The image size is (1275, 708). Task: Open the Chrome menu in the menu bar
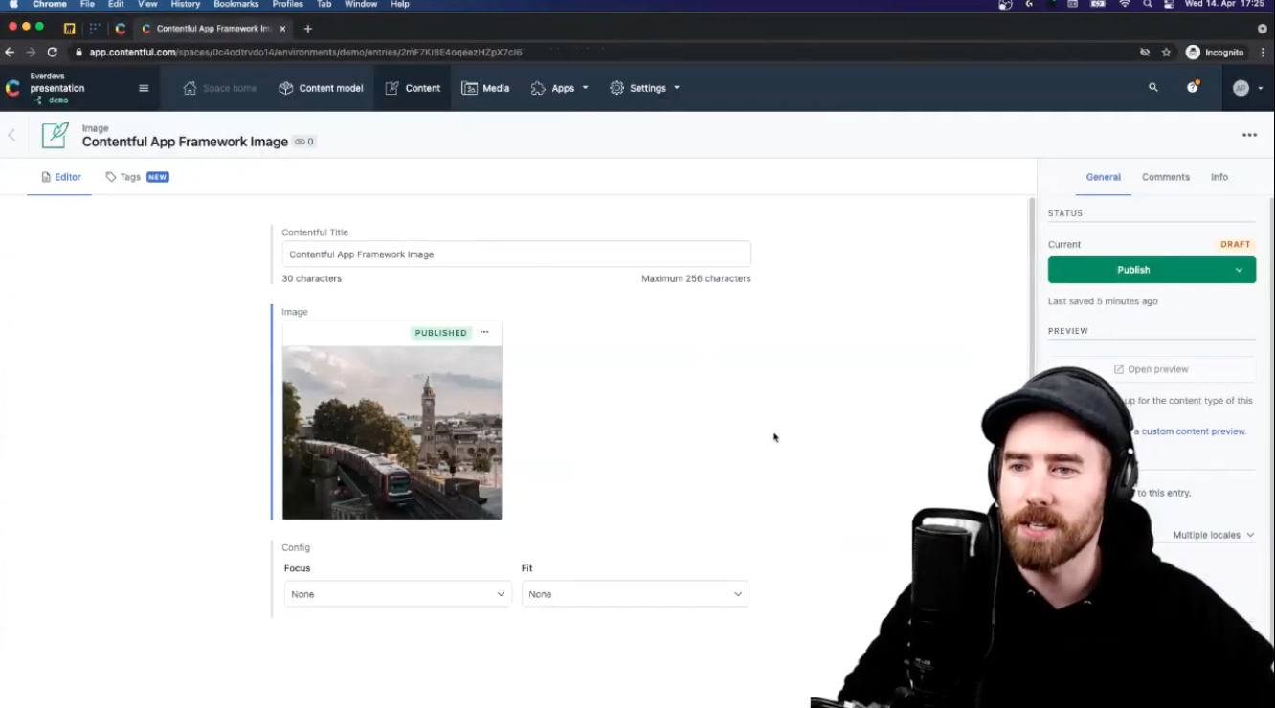pyautogui.click(x=50, y=5)
